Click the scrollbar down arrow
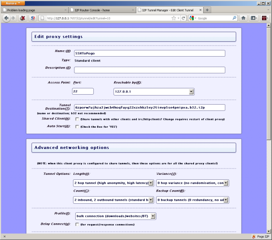This screenshot has height=240, width=272. [268, 231]
